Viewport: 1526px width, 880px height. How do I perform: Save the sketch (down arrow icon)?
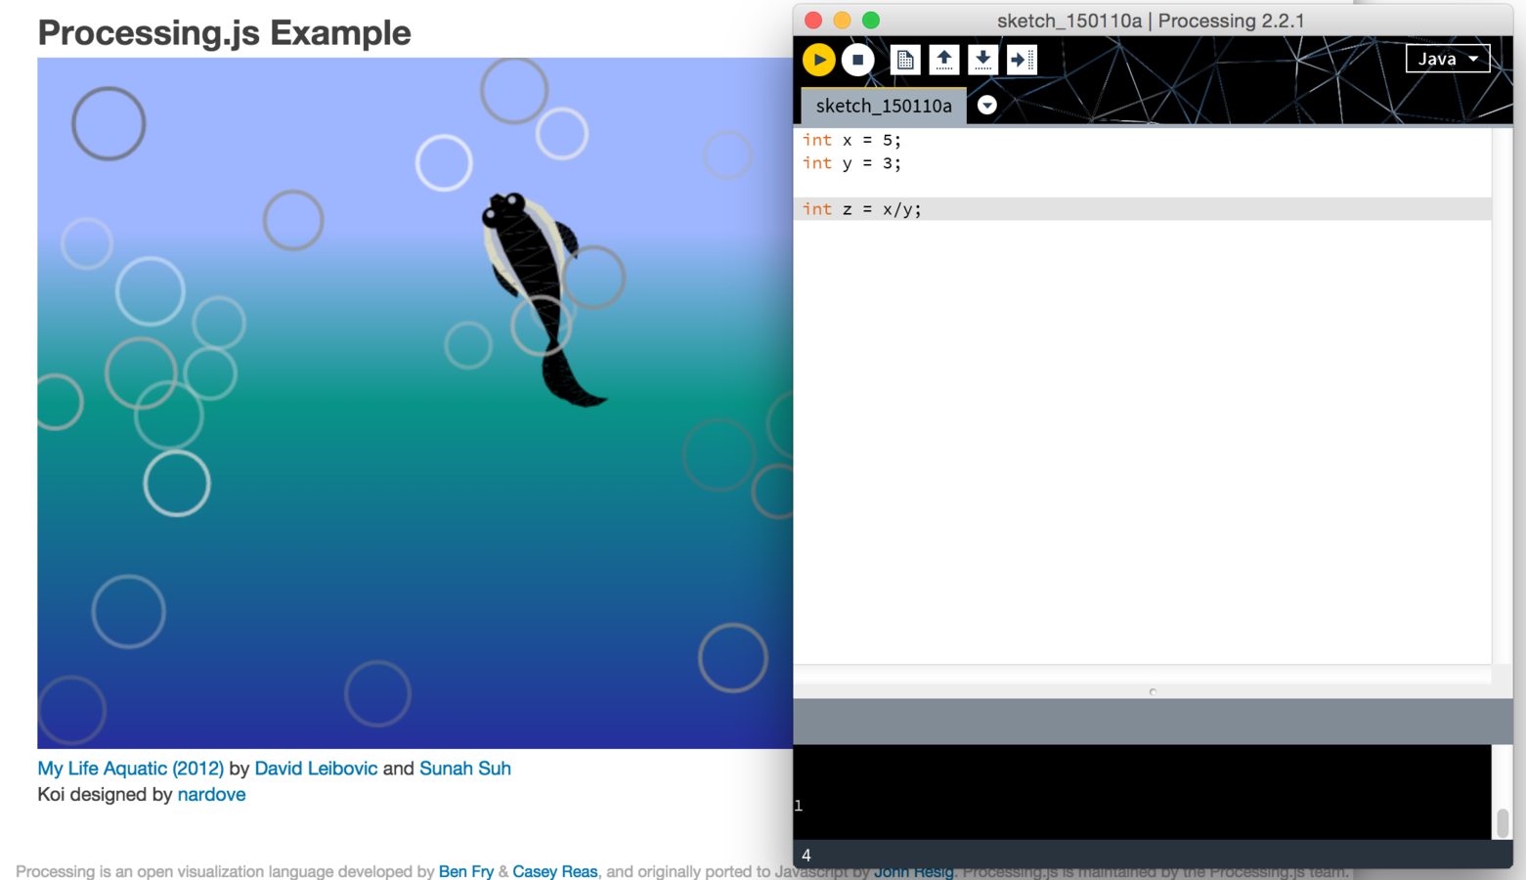click(982, 60)
